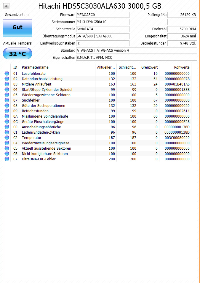Screen dimensions: 200x283
Task: Open temperature settings via 32 °C button
Action: (17, 54)
